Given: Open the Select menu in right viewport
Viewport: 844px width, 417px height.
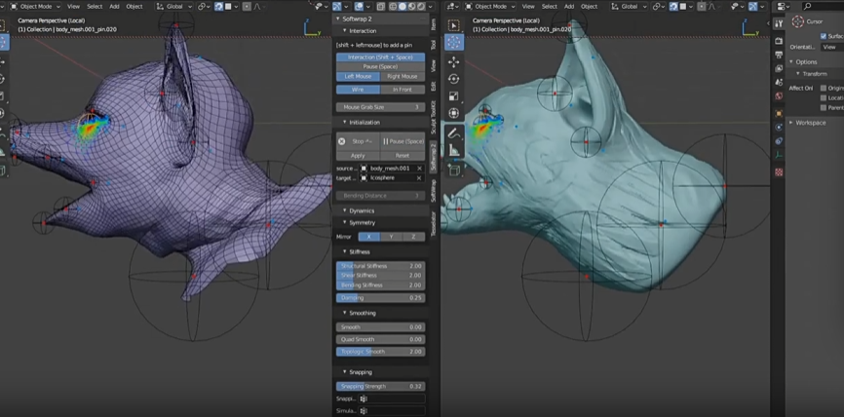Looking at the screenshot, I should pyautogui.click(x=549, y=6).
